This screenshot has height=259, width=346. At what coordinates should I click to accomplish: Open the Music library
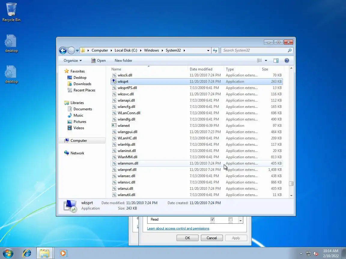(78, 115)
